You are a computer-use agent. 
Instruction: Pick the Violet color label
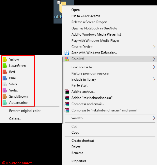(x=13, y=90)
